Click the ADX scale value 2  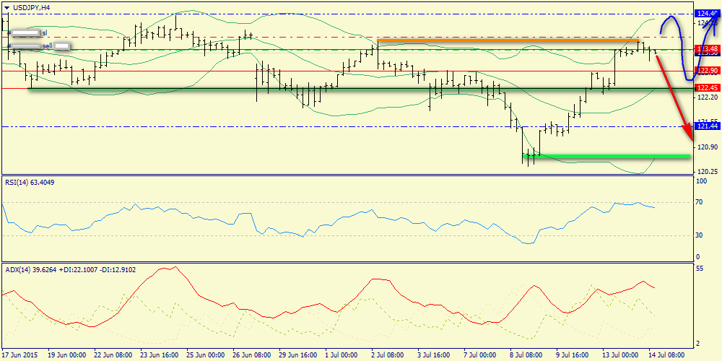click(x=697, y=344)
